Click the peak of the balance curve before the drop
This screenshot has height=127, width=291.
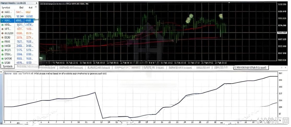pos(95,92)
